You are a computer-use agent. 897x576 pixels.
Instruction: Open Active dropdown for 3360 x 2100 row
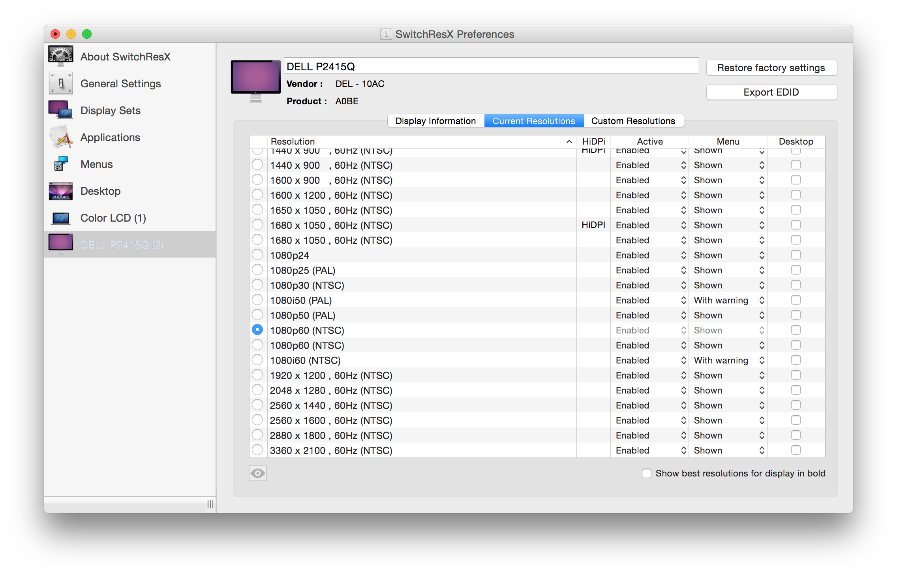(651, 450)
